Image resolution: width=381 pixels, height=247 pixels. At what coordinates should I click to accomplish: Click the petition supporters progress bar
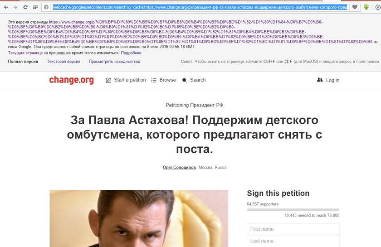293,209
